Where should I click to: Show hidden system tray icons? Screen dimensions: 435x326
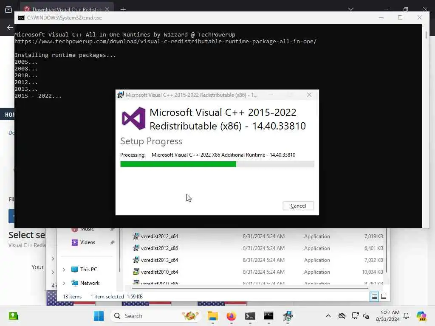328,316
